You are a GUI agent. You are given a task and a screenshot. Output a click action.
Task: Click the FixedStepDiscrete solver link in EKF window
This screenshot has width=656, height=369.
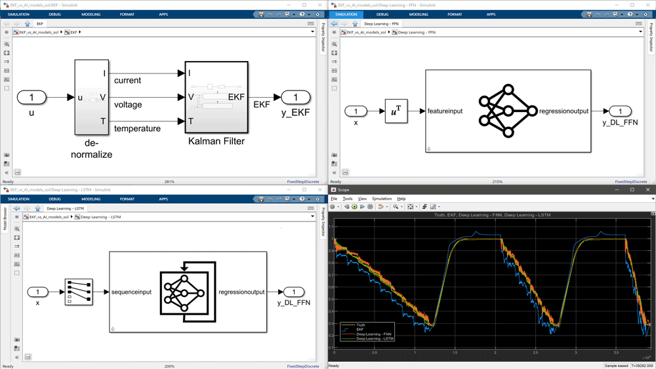click(302, 182)
